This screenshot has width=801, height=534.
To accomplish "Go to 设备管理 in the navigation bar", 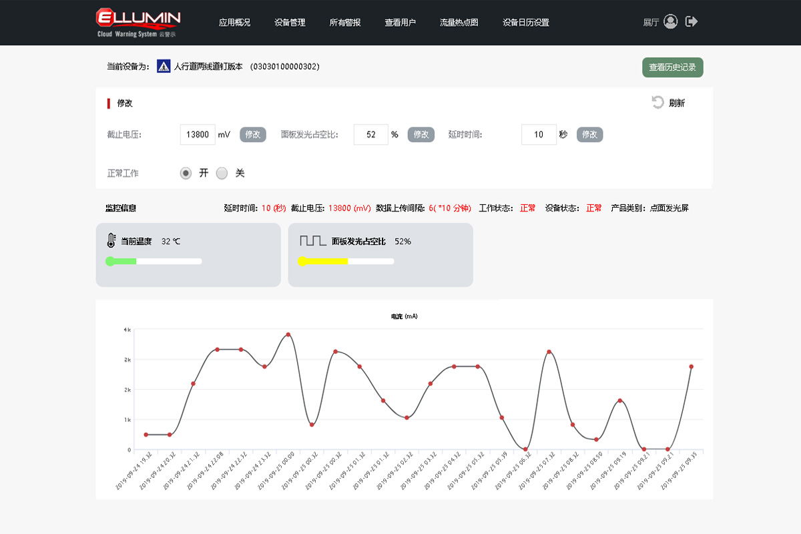I will click(290, 22).
